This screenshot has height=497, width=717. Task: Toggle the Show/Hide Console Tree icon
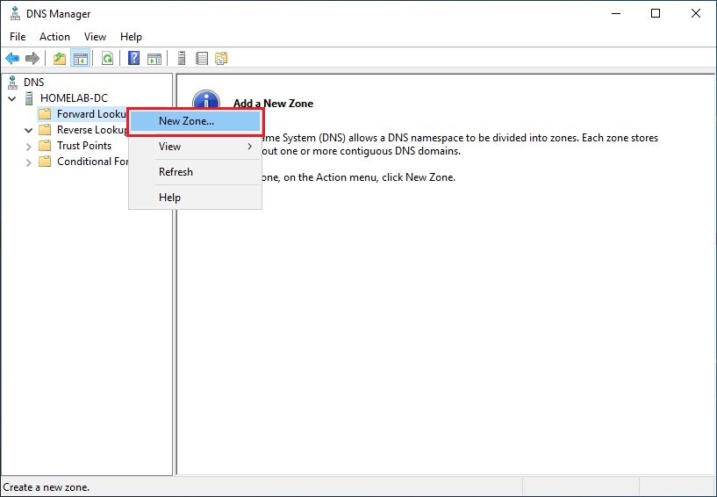[80, 59]
